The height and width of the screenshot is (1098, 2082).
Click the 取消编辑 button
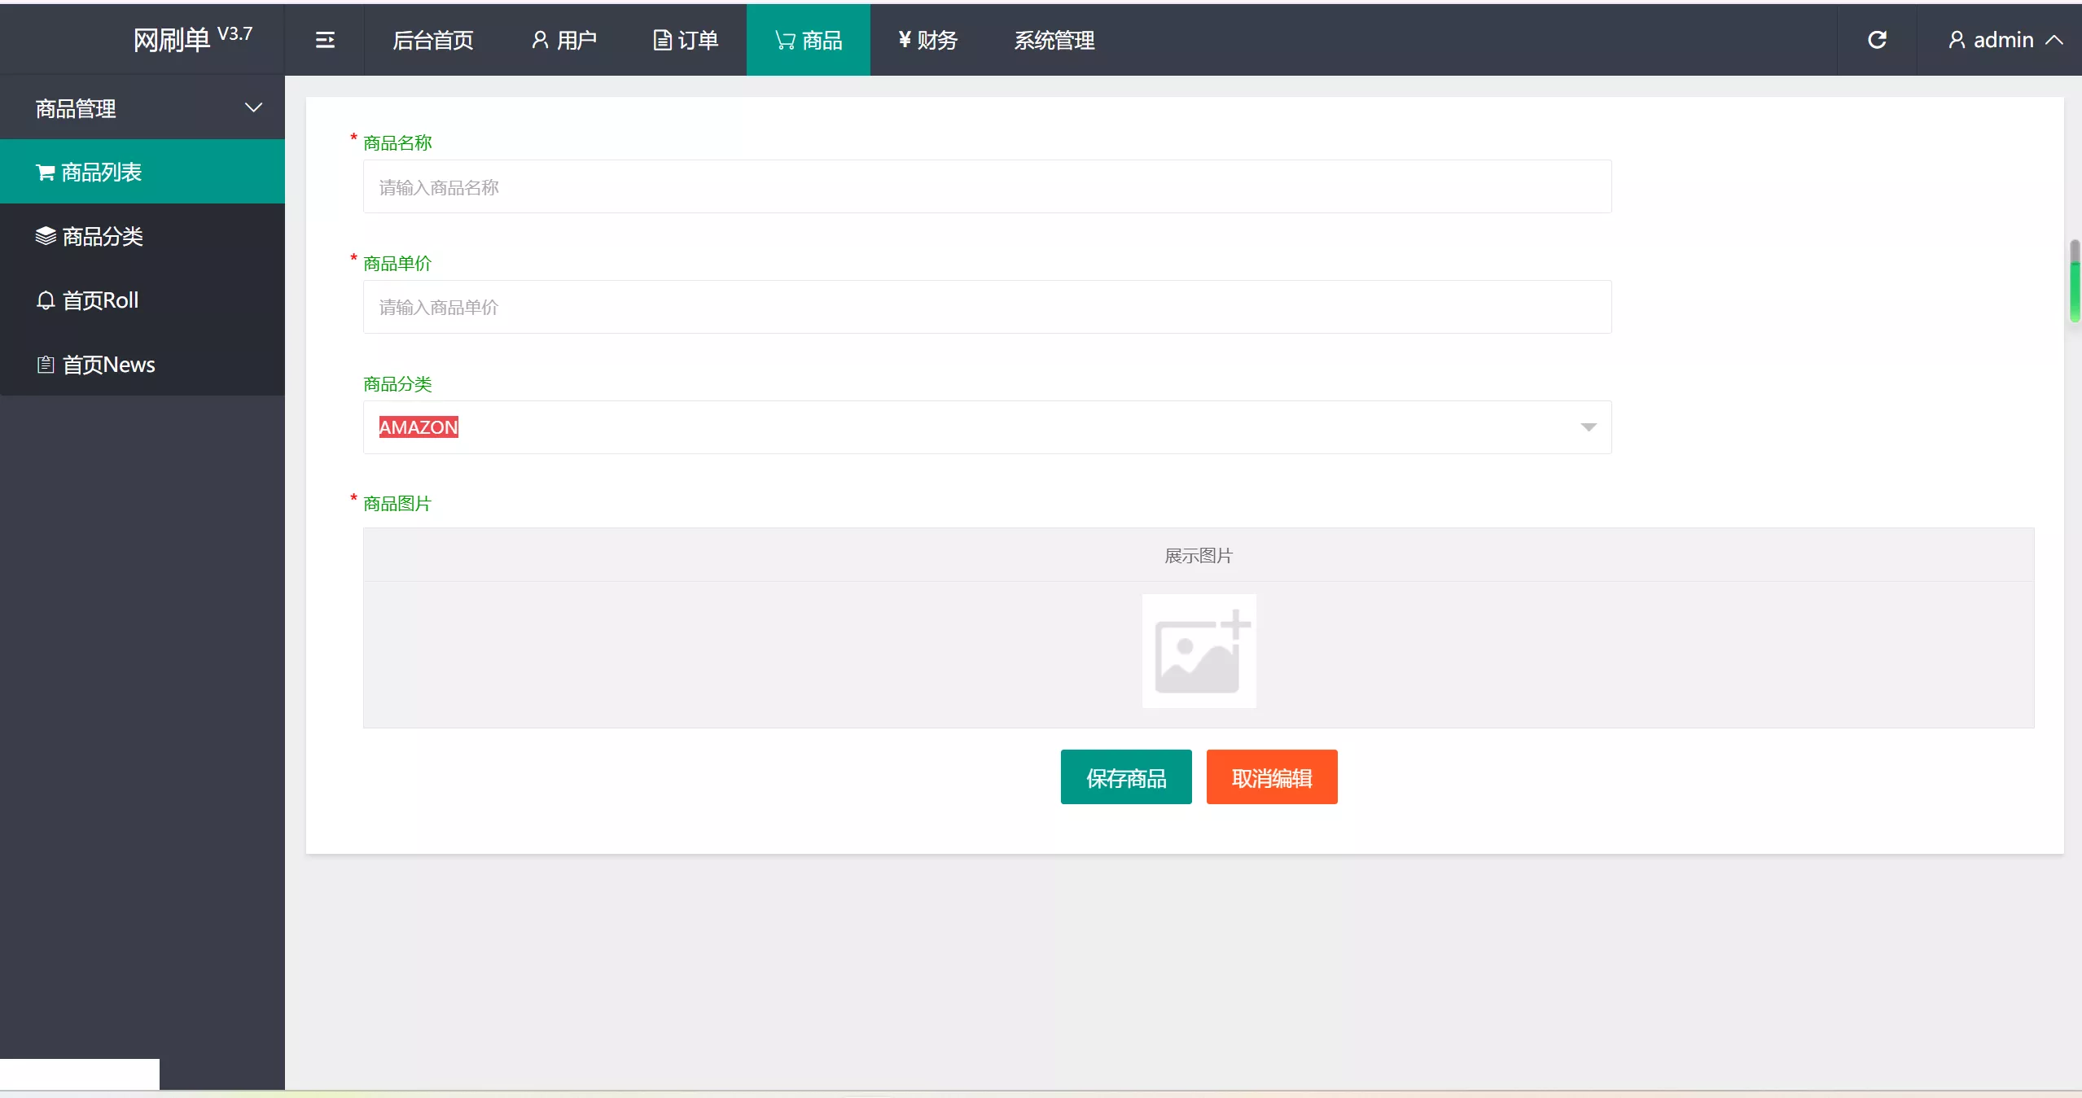(x=1270, y=776)
